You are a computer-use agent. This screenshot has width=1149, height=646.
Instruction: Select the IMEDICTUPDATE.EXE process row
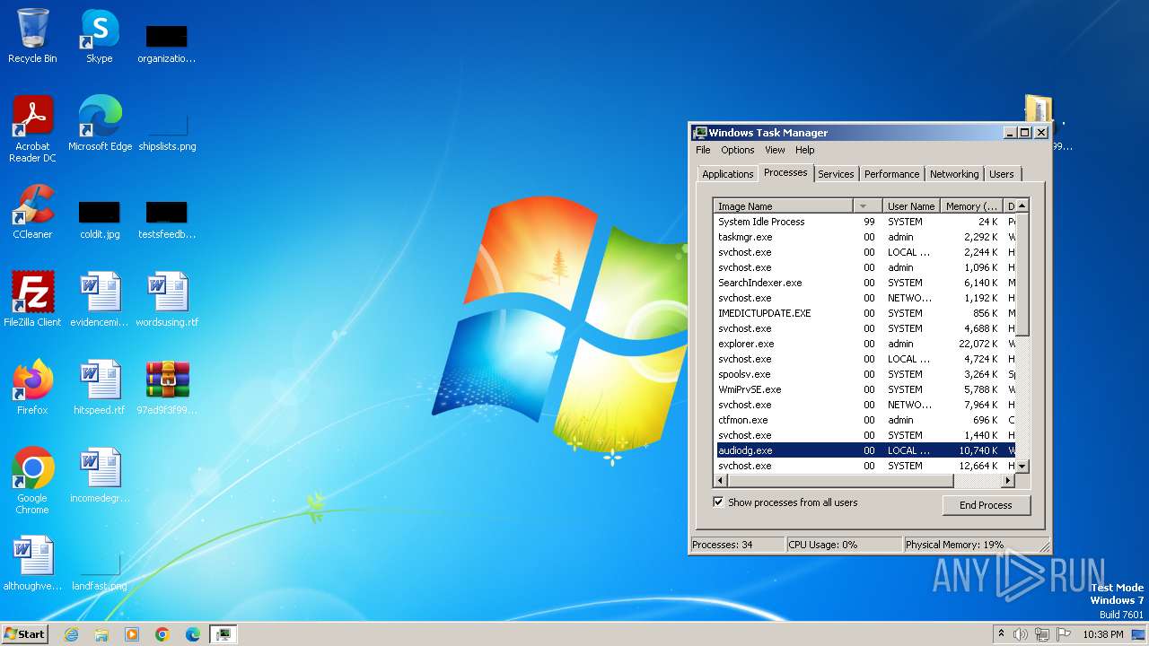point(864,313)
